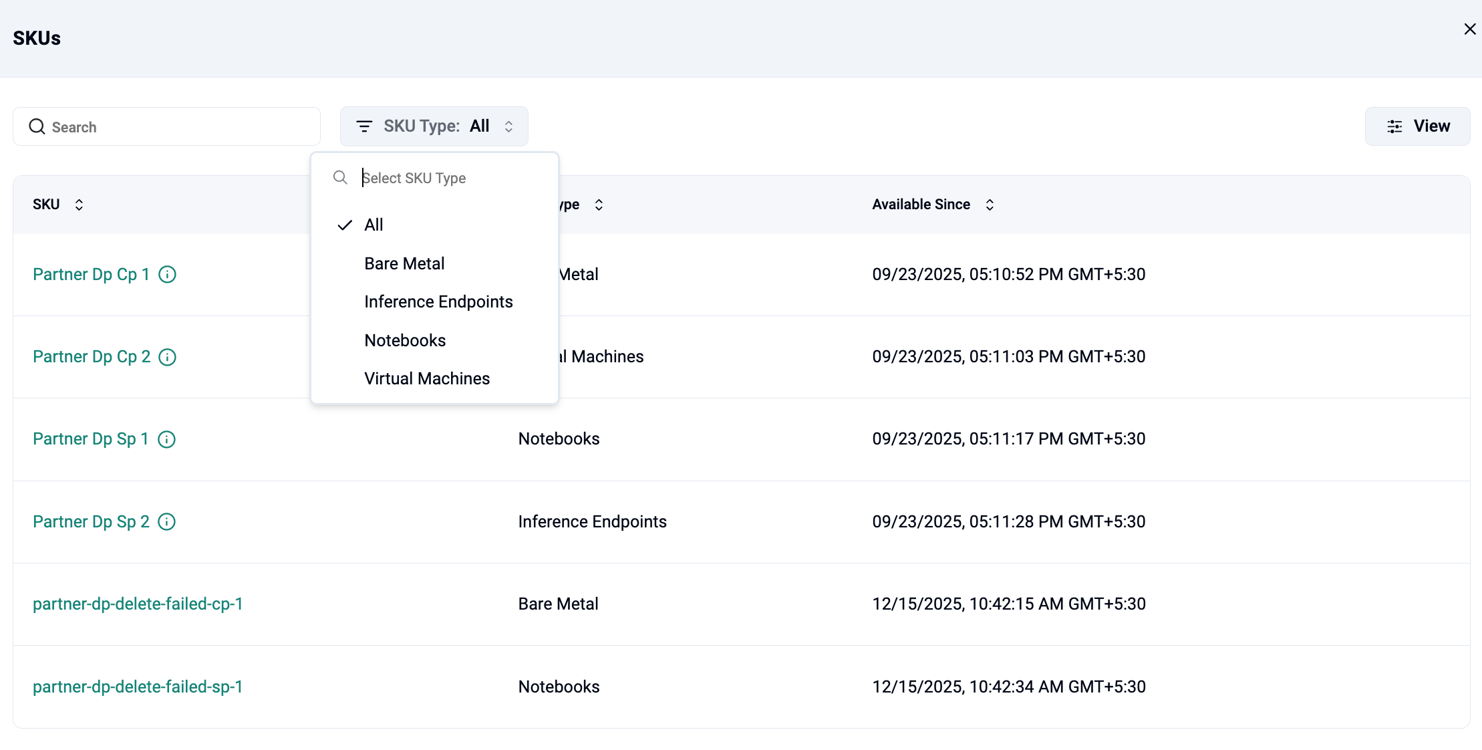Select Virtual Machines filter option
1482x750 pixels.
tap(427, 378)
